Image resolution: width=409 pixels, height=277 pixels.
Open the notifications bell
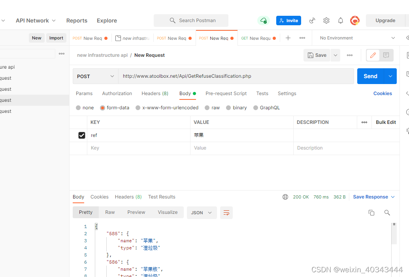click(340, 20)
